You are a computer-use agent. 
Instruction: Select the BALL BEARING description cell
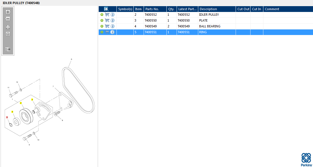tap(217, 26)
